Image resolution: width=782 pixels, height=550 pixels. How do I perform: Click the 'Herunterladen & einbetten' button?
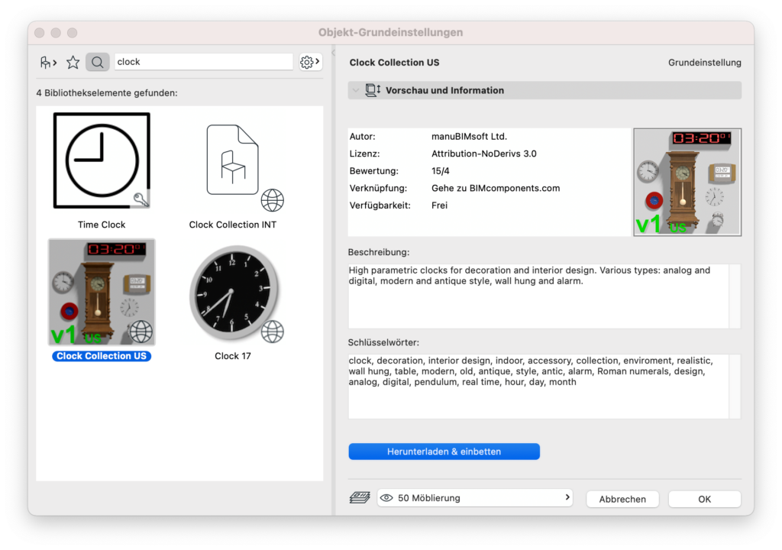pos(444,451)
